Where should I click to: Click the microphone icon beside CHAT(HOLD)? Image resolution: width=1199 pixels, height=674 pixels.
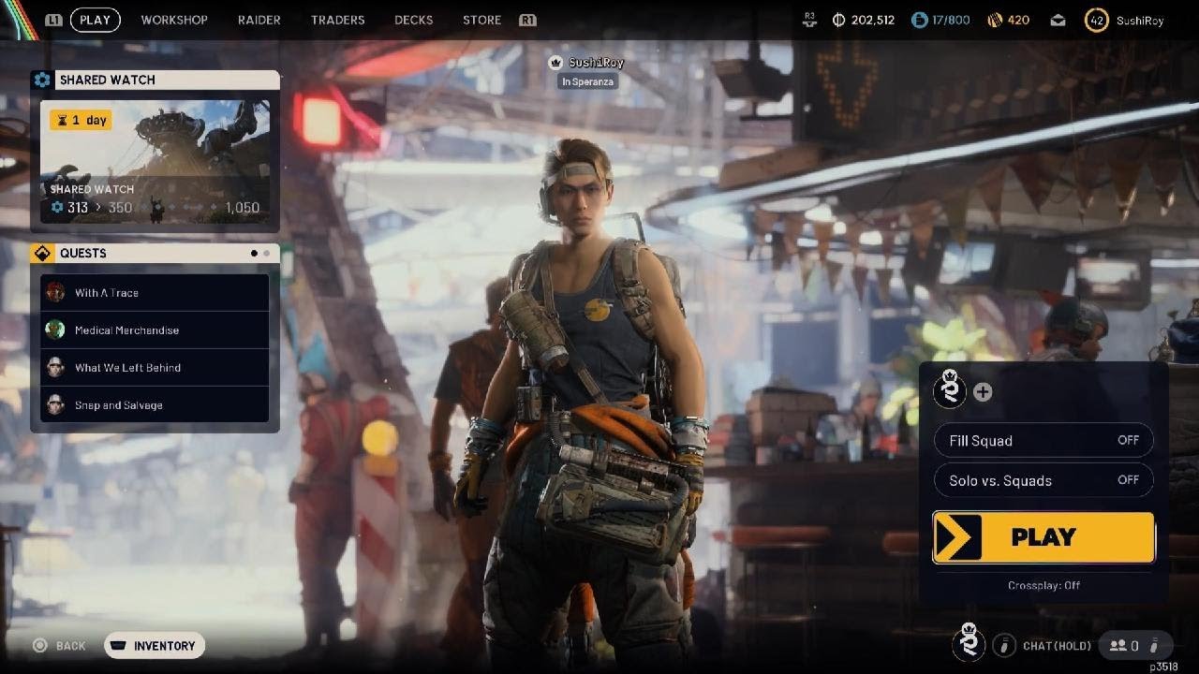1004,645
